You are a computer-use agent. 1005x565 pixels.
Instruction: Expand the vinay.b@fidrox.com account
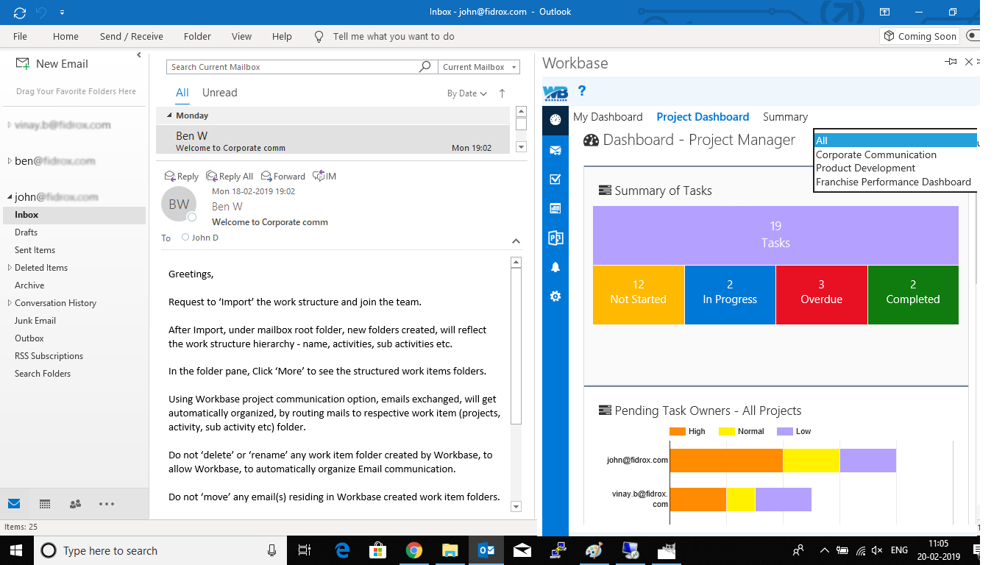(9, 125)
